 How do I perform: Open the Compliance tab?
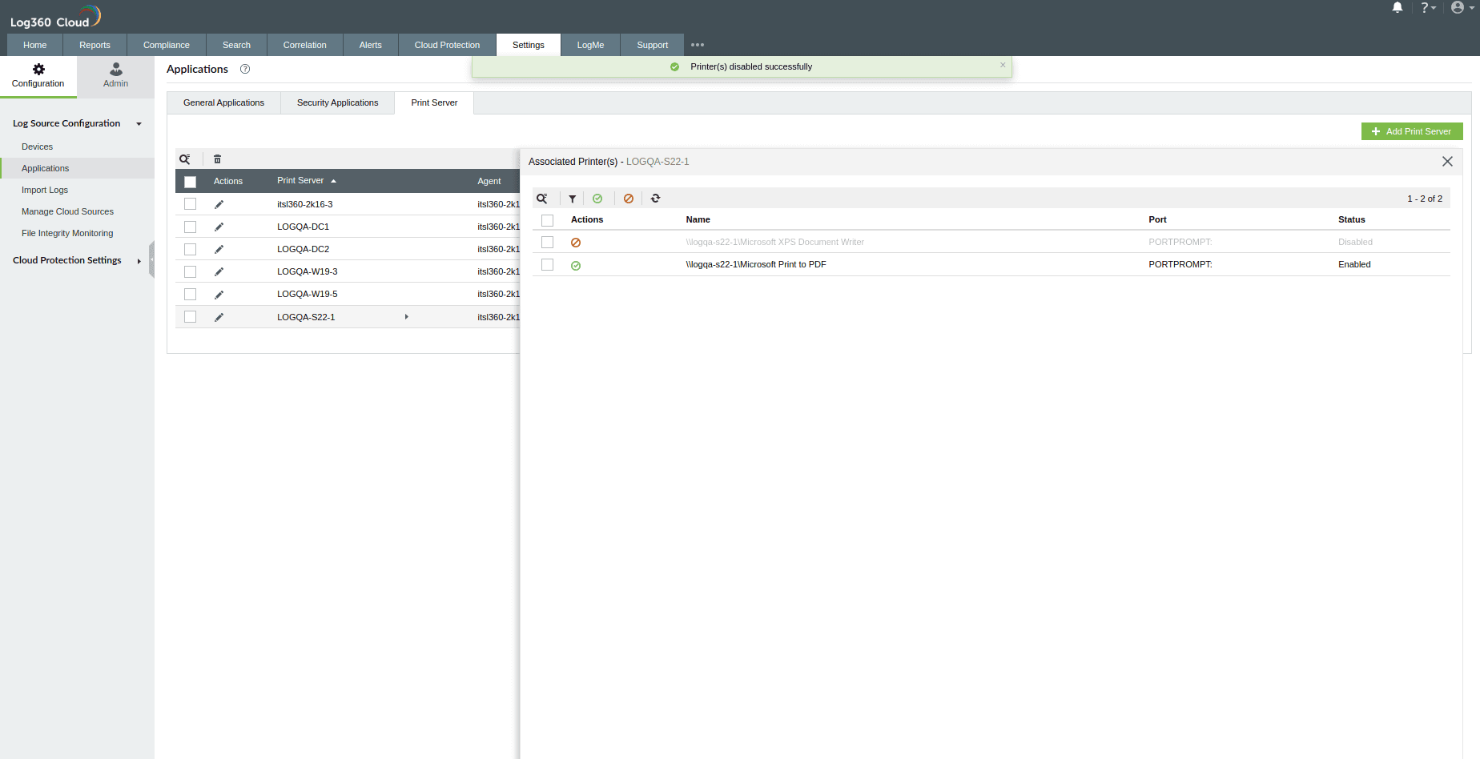167,45
